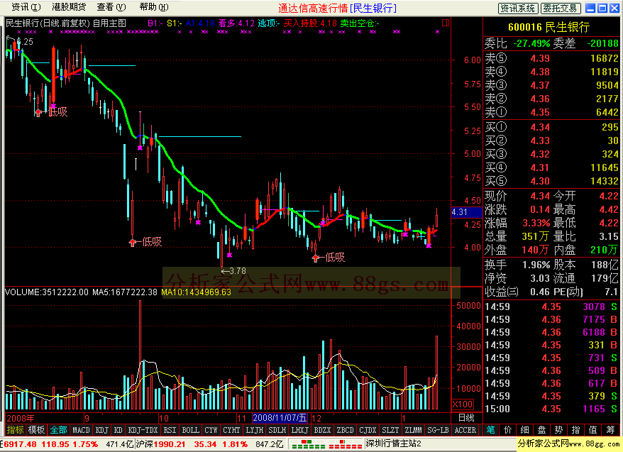The height and width of the screenshot is (452, 623).
Task: Click the 资讯系统 button
Action: (518, 8)
